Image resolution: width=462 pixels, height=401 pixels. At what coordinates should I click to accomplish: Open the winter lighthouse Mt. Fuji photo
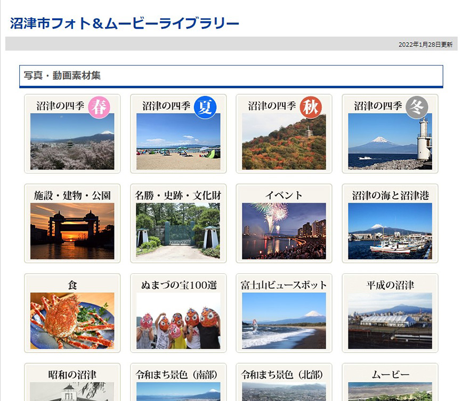point(390,141)
